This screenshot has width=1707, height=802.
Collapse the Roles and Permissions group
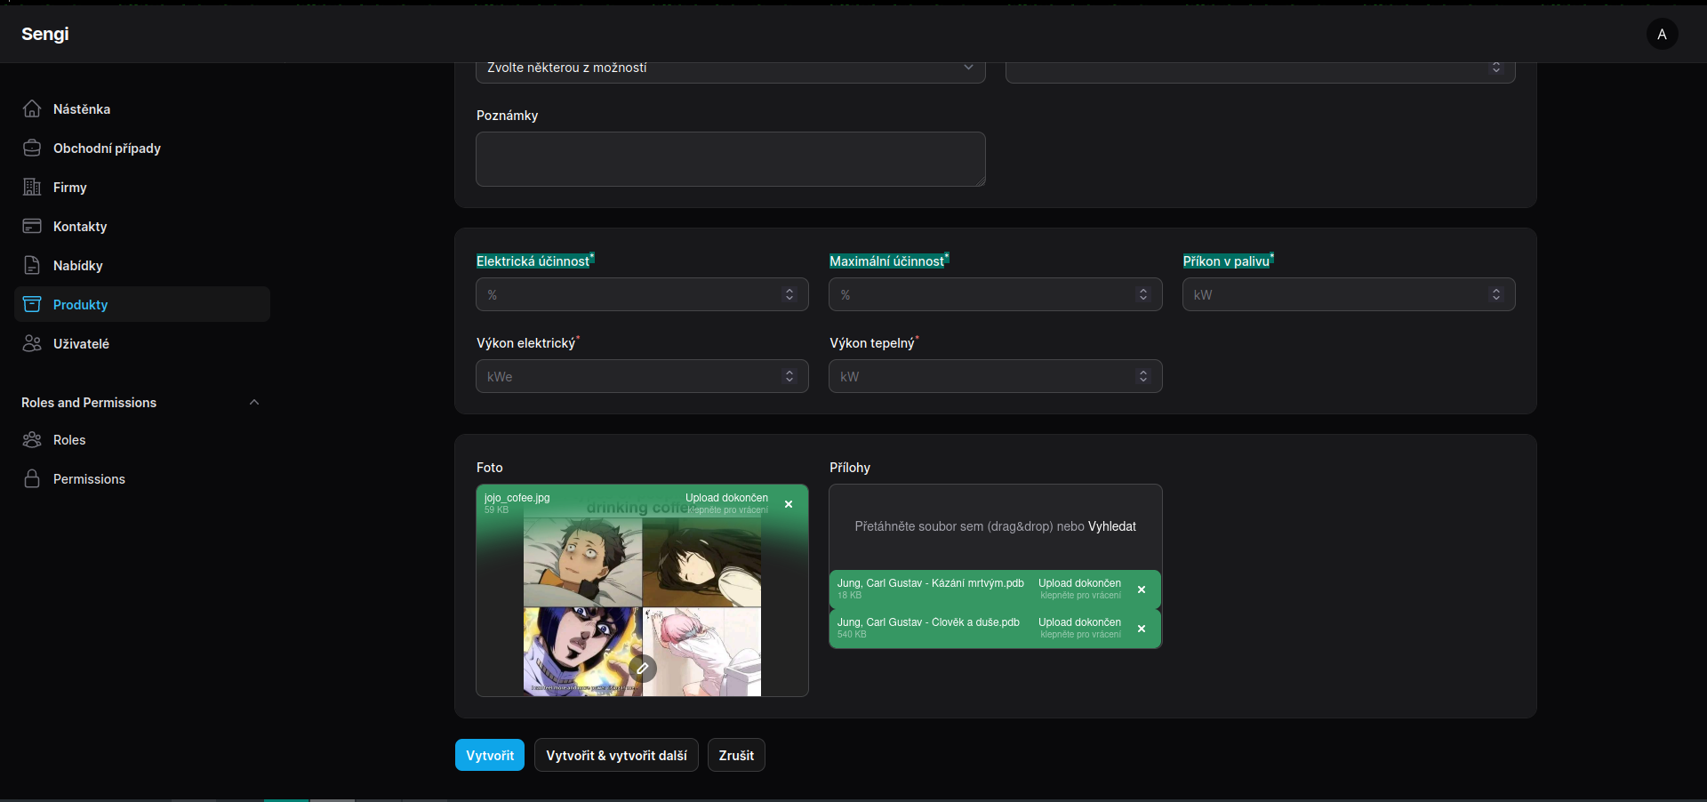(x=254, y=402)
